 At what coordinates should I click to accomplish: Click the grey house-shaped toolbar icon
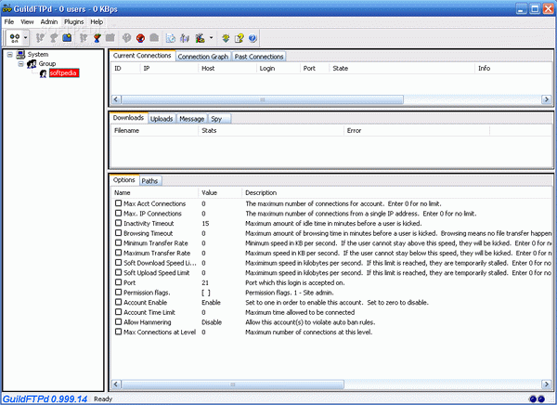tap(154, 38)
